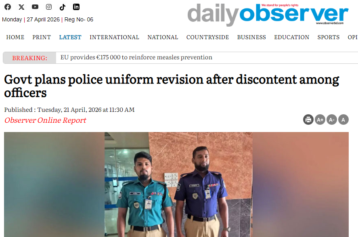Open the INTERNATIONAL section

114,37
